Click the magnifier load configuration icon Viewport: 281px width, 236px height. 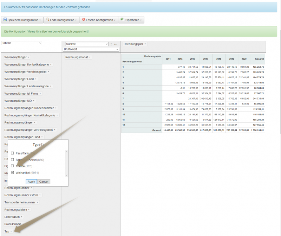(47, 20)
